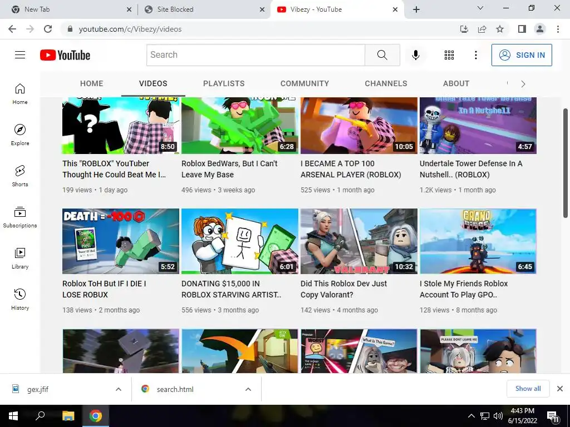Click the address bar URL
This screenshot has height=427, width=570.
click(x=130, y=29)
